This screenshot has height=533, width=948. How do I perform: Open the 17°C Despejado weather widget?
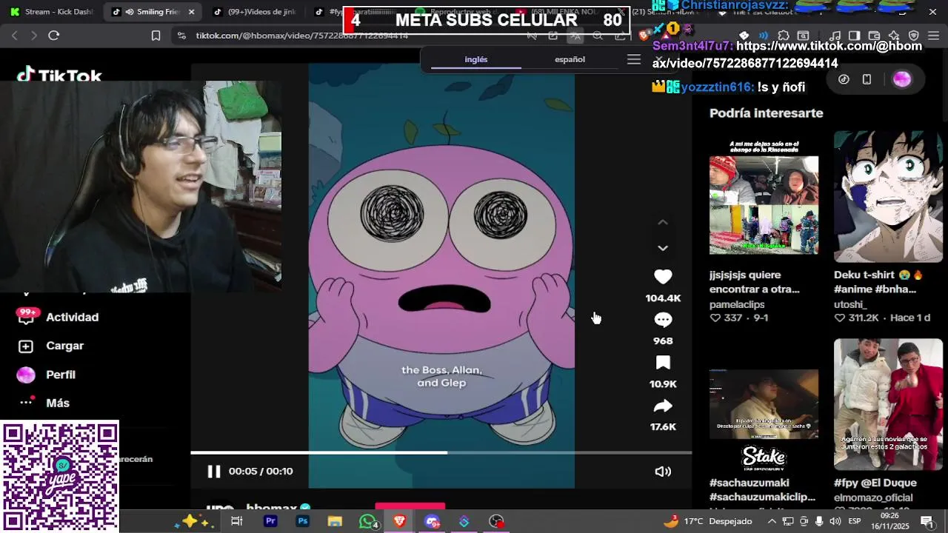[707, 521]
